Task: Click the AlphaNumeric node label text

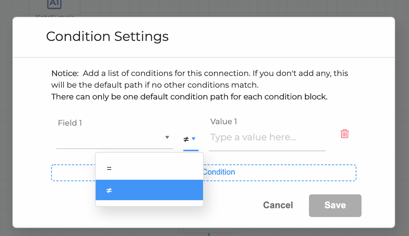Action: [55, 16]
